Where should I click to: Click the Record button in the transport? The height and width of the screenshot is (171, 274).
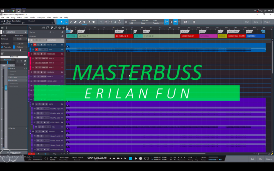(140, 158)
